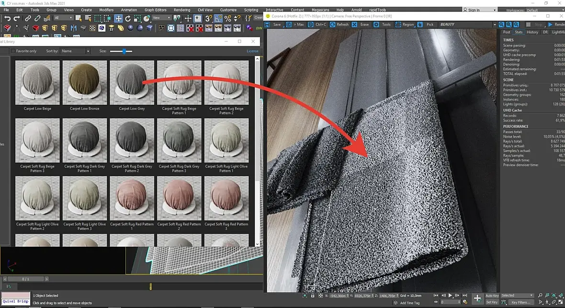This screenshot has height=308, width=565.
Task: Click the Undo arrow icon
Action: tap(7, 19)
